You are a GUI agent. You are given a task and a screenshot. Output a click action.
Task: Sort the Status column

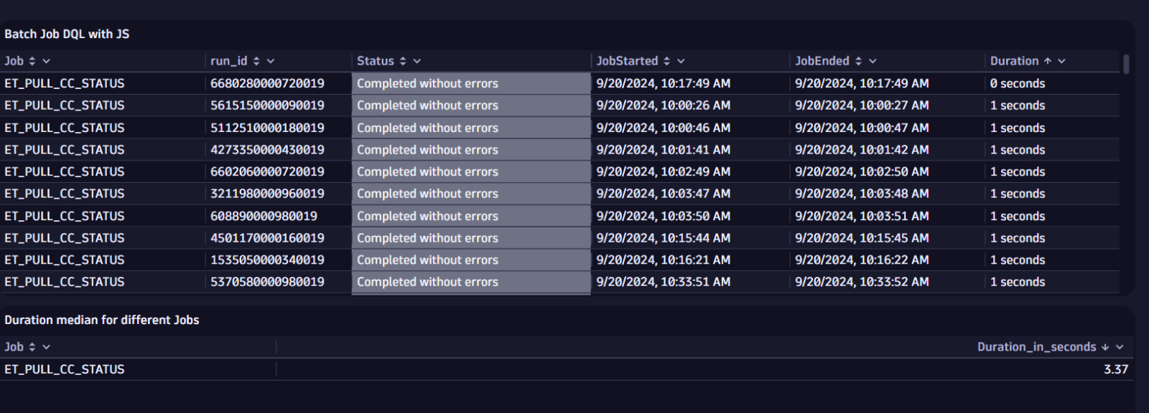402,61
